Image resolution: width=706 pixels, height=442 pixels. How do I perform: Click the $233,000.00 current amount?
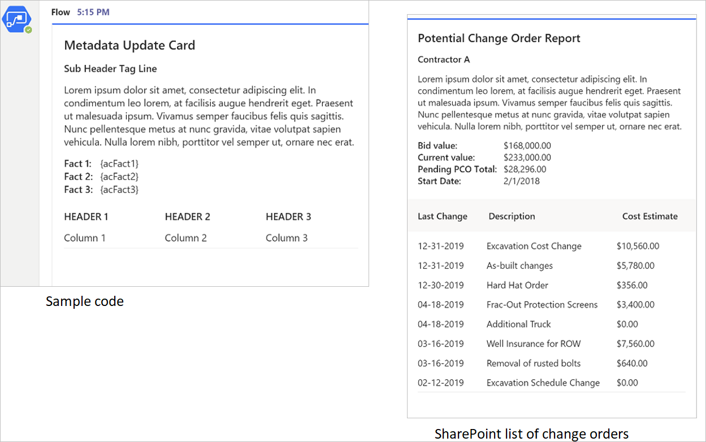(527, 157)
